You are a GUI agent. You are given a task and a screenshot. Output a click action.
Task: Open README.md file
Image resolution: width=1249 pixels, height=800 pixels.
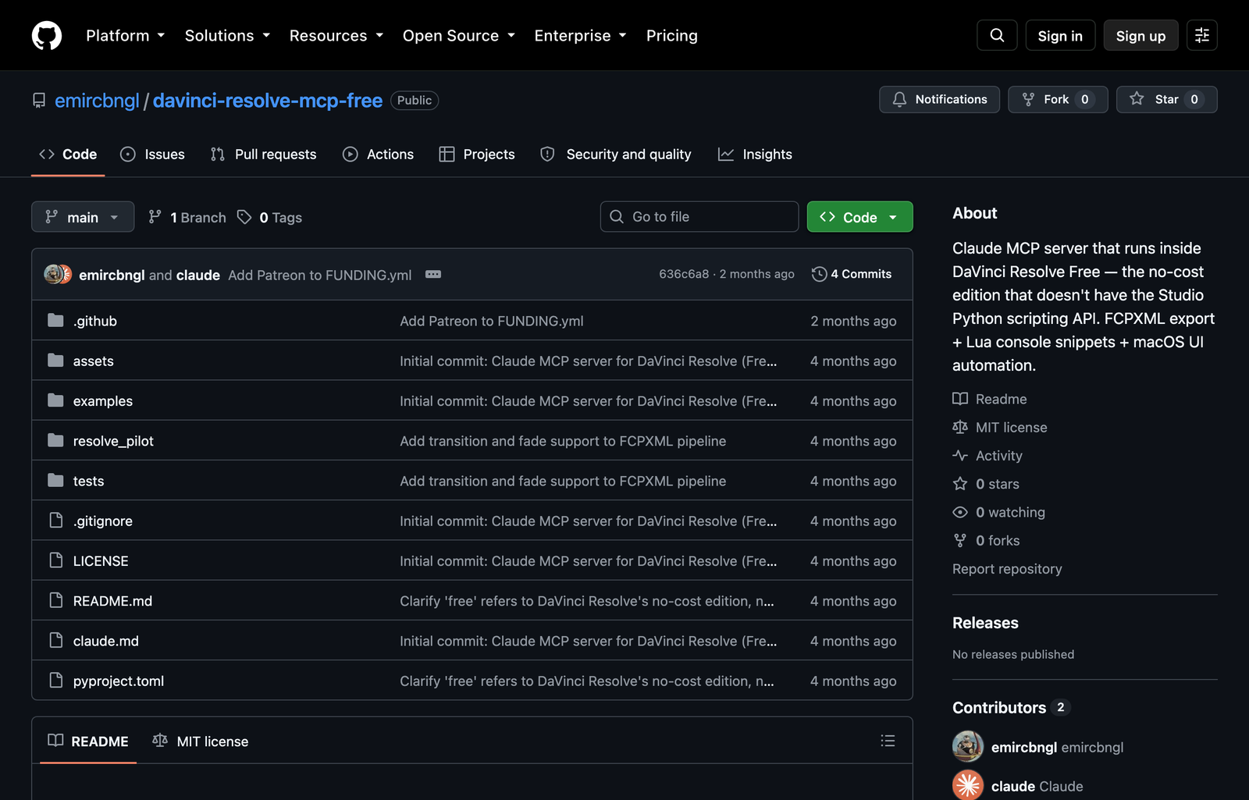(x=112, y=601)
